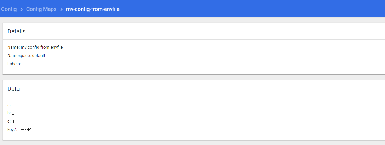Image resolution: width=385 pixels, height=145 pixels.
Task: Select my-config-from-envfile breadcrumb title
Action: (x=93, y=9)
